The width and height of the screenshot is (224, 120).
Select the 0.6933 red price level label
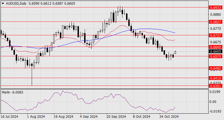pyautogui.click(x=215, y=7)
